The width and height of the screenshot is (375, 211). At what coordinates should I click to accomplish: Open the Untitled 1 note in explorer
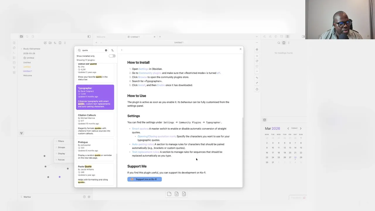[x=28, y=71]
